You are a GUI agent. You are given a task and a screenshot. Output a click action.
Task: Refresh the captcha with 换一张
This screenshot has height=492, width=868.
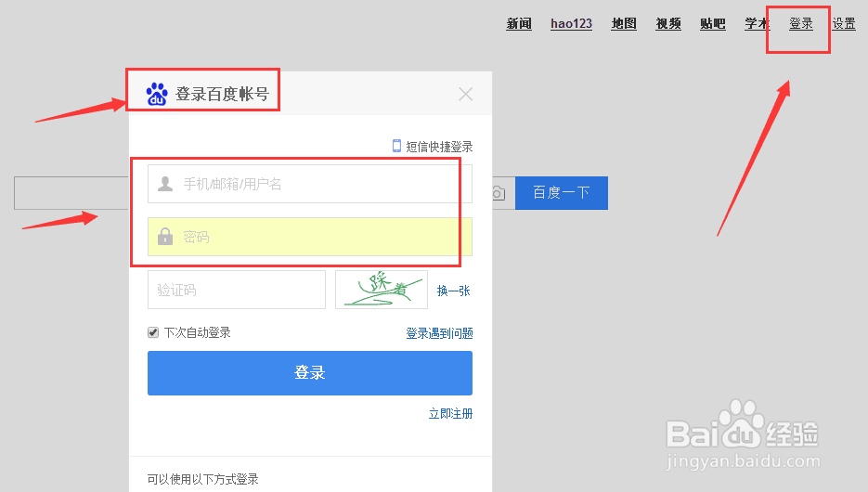coord(453,291)
